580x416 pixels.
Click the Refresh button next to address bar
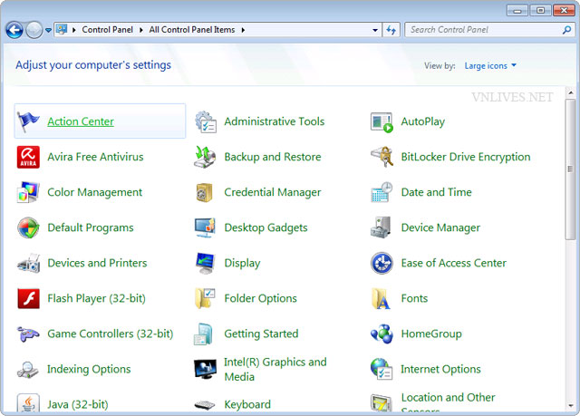391,30
